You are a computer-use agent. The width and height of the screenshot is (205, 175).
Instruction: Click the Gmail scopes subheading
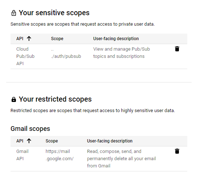pyautogui.click(x=30, y=129)
